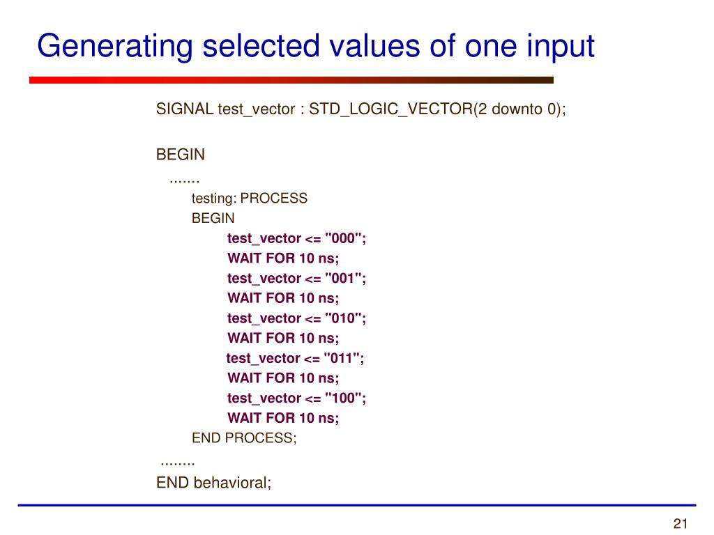The height and width of the screenshot is (535, 714).
Task: Click the last WAIT FOR before END PROCESS
Action: tap(283, 419)
